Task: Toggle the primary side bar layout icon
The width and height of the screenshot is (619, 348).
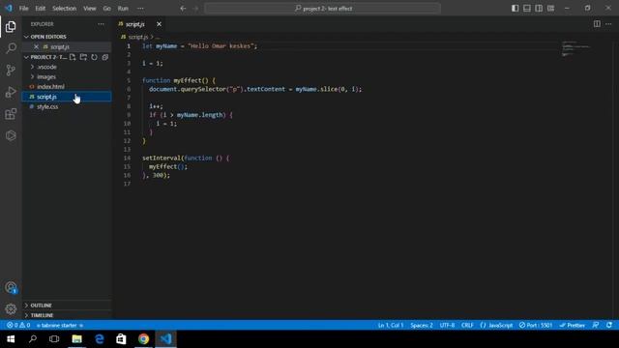Action: tap(516, 9)
